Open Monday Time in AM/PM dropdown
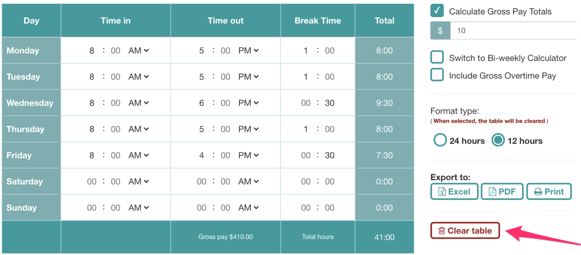The width and height of the screenshot is (581, 255). click(138, 51)
